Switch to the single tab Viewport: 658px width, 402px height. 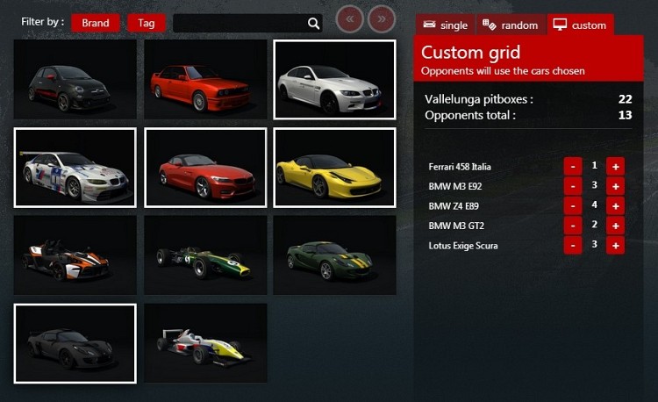(x=445, y=25)
